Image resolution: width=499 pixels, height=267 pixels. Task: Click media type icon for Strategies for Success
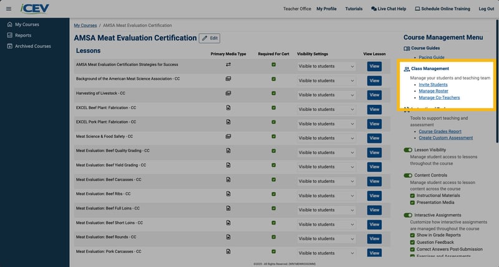[228, 65]
